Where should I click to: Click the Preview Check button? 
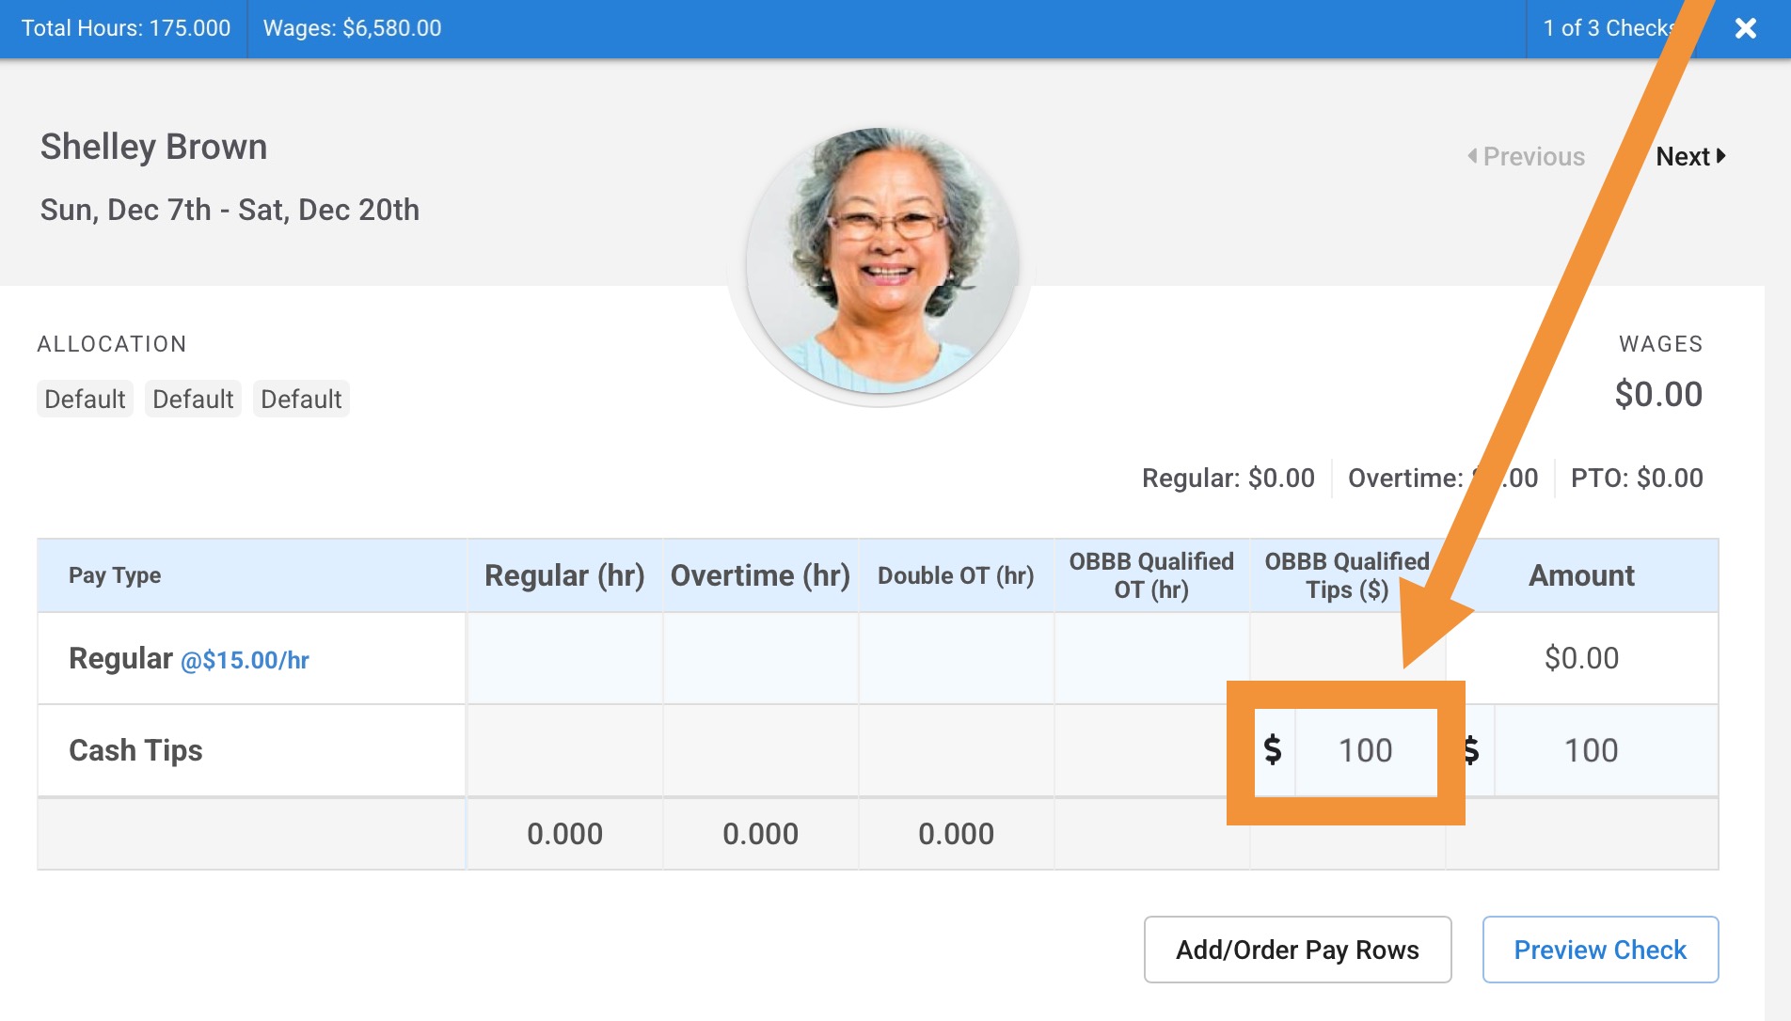click(1599, 950)
